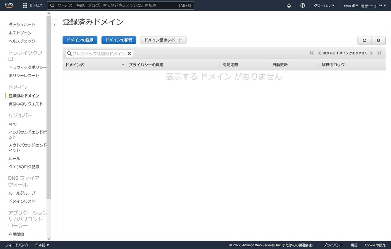The width and height of the screenshot is (391, 249).
Task: Open the グローバル region dropdown
Action: (324, 5)
